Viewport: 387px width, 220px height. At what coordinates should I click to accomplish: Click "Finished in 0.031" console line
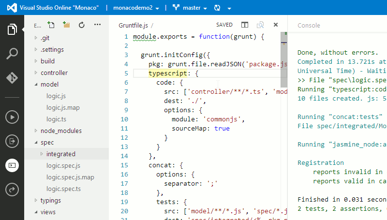tap(342, 199)
